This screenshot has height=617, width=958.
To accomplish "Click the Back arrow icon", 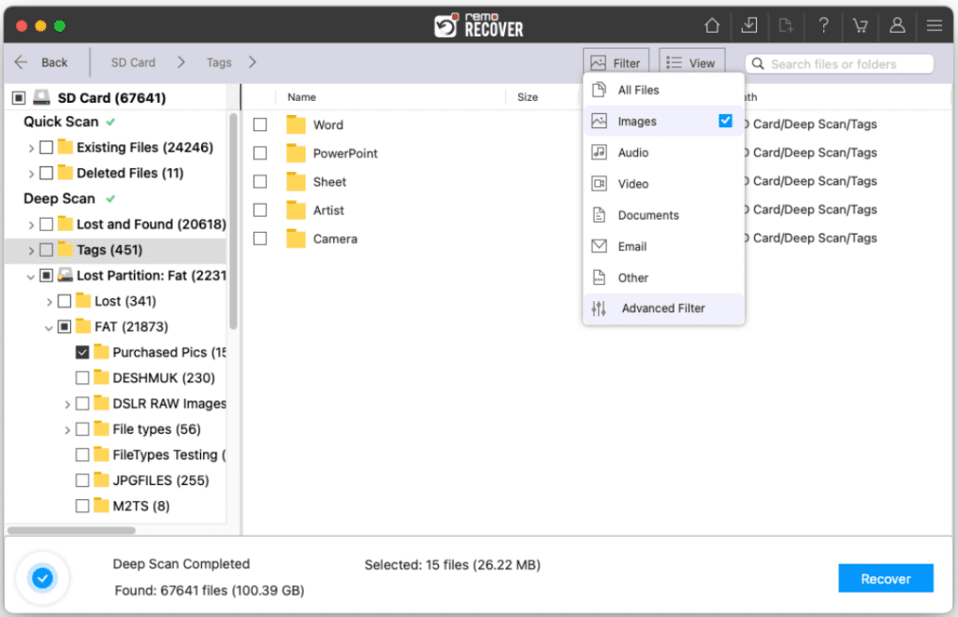I will pos(22,63).
